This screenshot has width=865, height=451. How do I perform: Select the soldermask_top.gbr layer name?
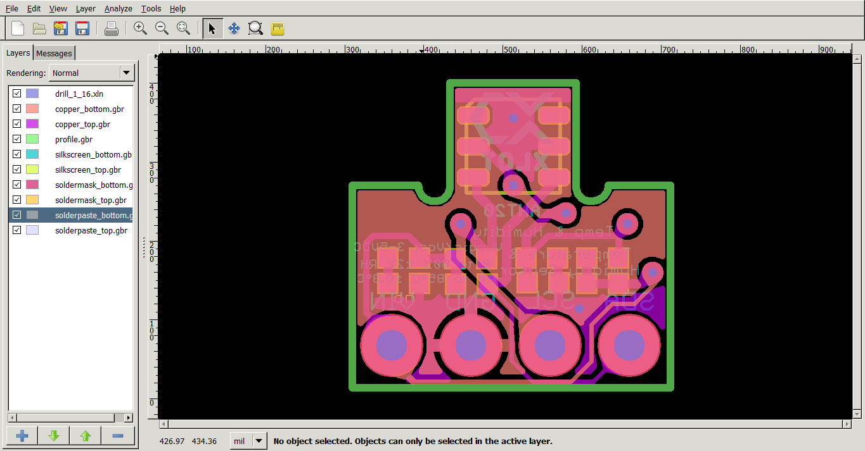[91, 200]
